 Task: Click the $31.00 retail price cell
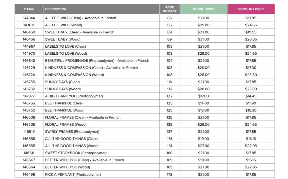tap(203, 39)
